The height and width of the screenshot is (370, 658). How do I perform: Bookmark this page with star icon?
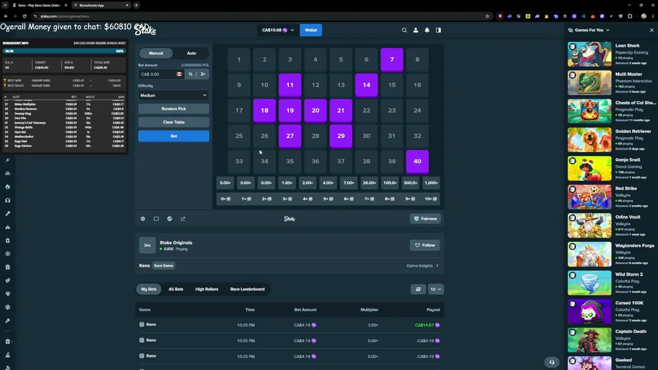(487, 16)
